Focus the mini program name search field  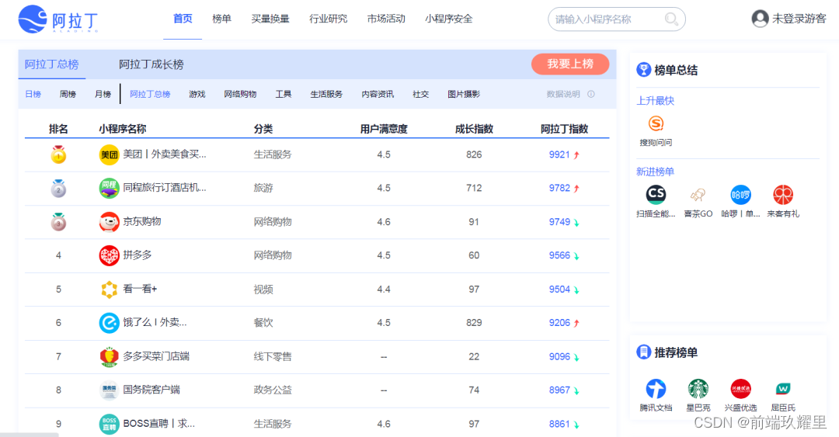point(616,19)
